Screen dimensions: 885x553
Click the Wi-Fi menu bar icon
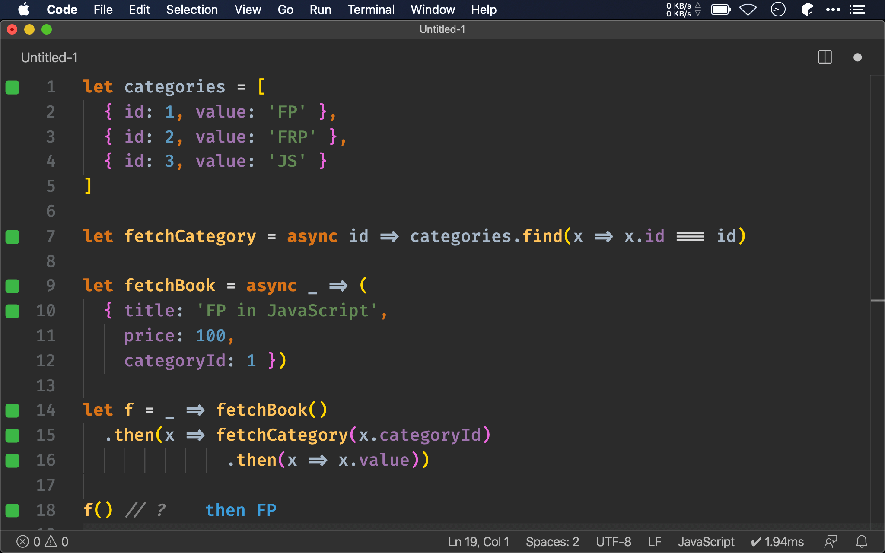[x=748, y=10]
